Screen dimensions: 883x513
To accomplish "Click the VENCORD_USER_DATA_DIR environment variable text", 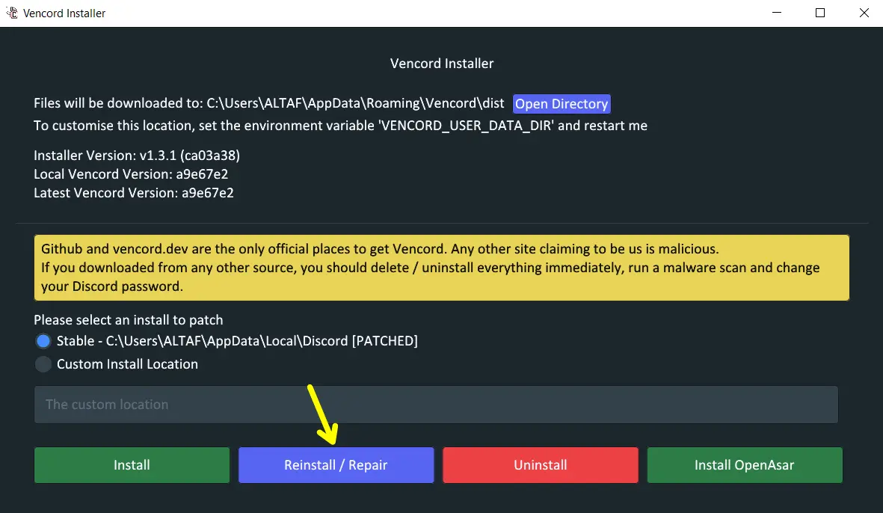I will [467, 126].
